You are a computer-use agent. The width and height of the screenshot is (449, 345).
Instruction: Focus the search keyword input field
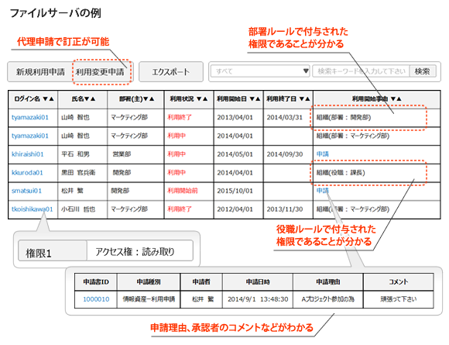pos(361,71)
